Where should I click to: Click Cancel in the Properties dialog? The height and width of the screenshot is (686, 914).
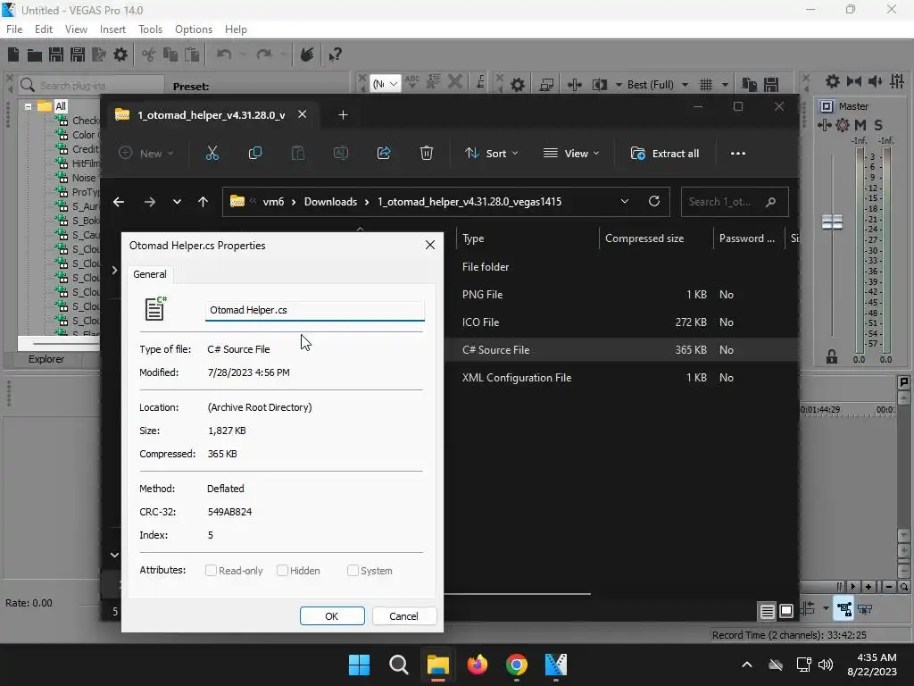pos(403,616)
